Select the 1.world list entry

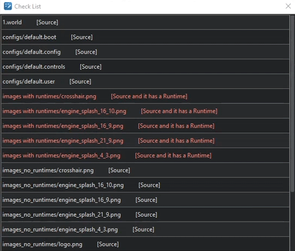point(145,22)
